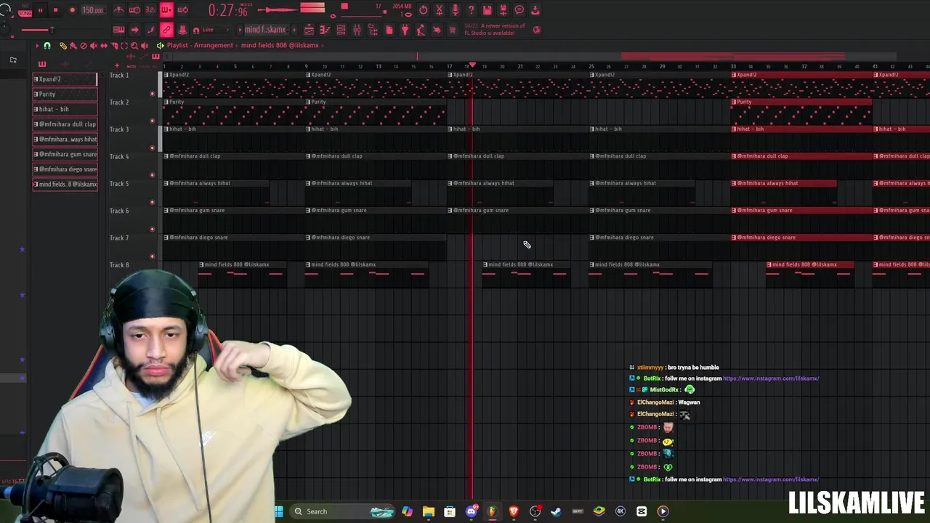Select Purity in the pattern picker
Image resolution: width=930 pixels, height=523 pixels.
65,94
